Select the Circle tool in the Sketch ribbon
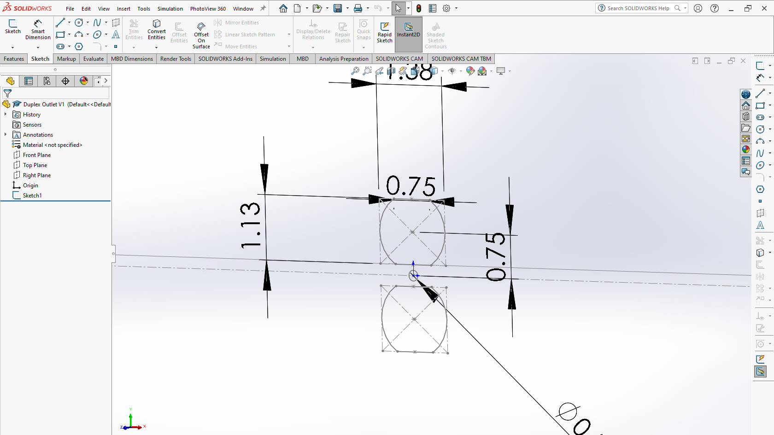Viewport: 774px width, 435px height. [79, 23]
